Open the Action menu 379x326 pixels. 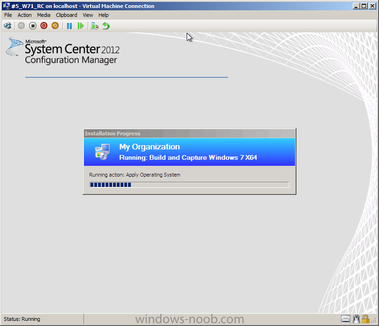tap(24, 15)
